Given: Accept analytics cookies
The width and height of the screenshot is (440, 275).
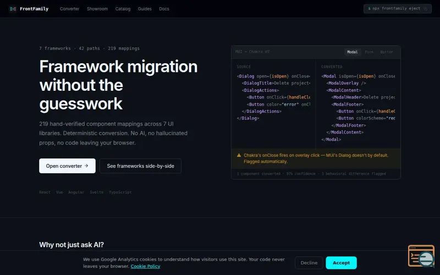Looking at the screenshot, I should (341, 263).
